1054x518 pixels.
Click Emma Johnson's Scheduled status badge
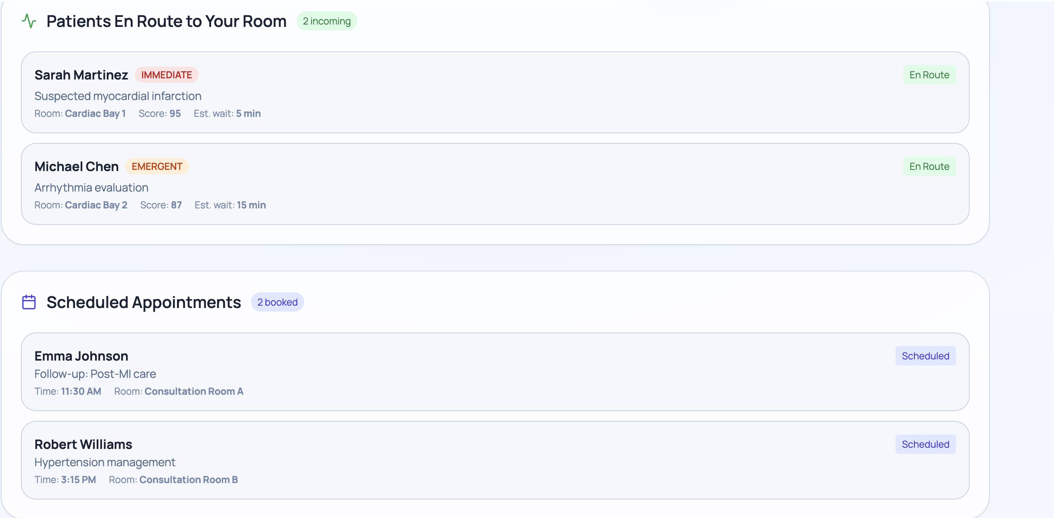(925, 356)
